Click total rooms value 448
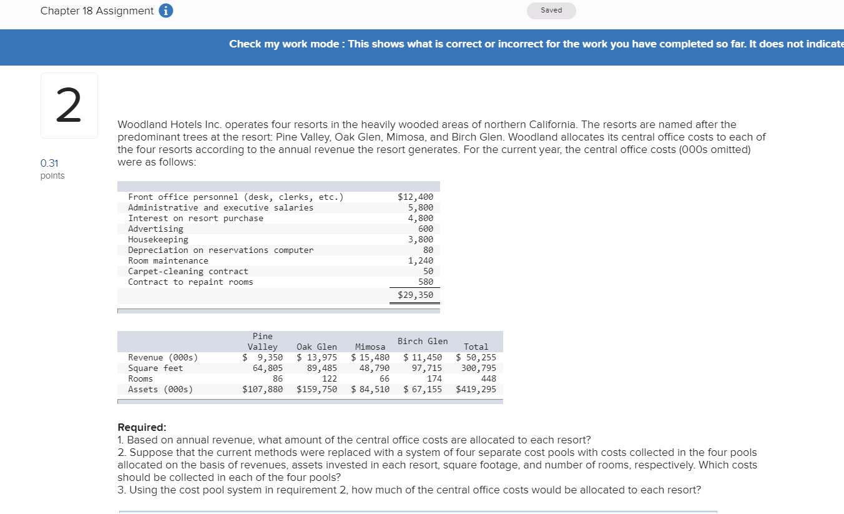The image size is (844, 514). click(x=489, y=378)
